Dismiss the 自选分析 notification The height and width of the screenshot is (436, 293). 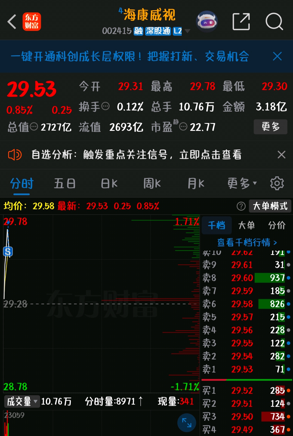[281, 155]
